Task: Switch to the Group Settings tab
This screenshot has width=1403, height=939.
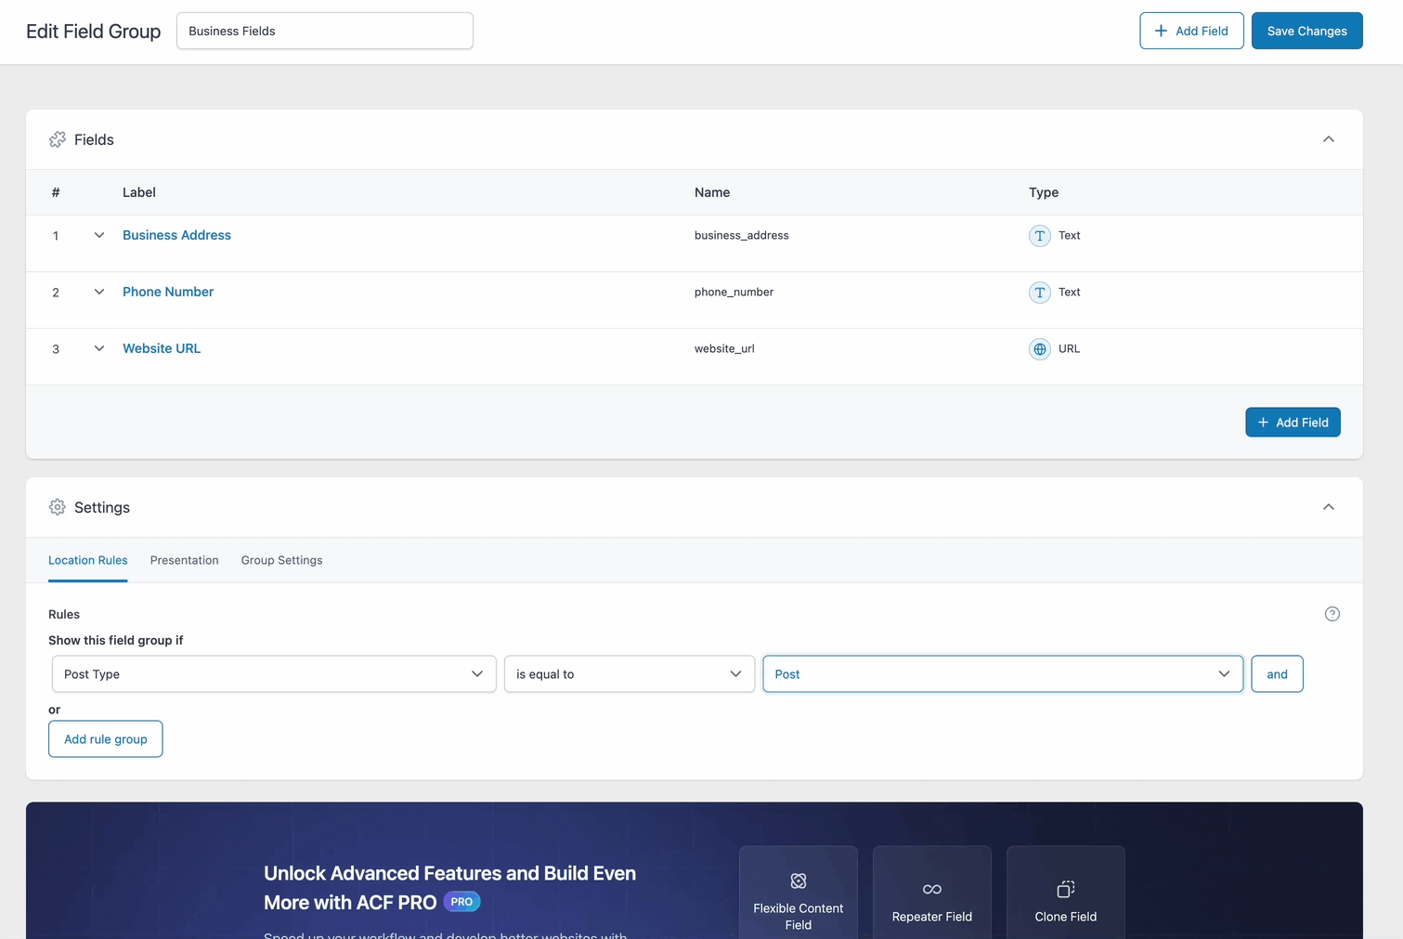Action: tap(281, 560)
